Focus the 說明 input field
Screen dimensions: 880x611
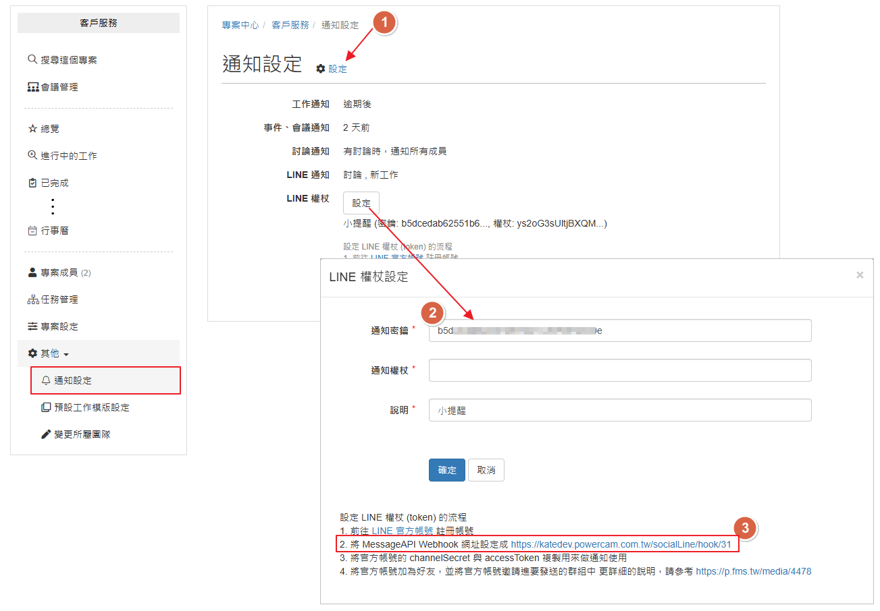pyautogui.click(x=620, y=410)
